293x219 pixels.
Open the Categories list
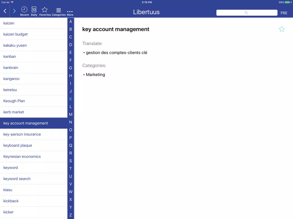pos(59,11)
